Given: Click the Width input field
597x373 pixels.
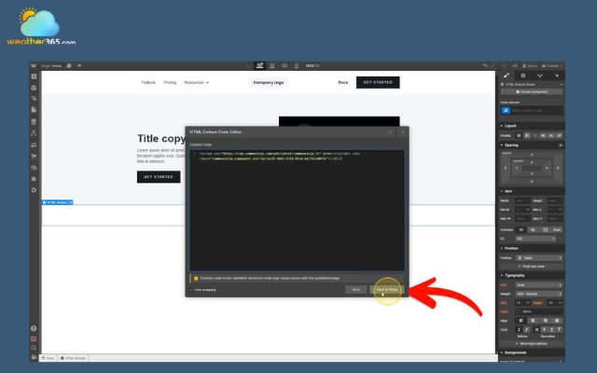Looking at the screenshot, I should [x=522, y=200].
